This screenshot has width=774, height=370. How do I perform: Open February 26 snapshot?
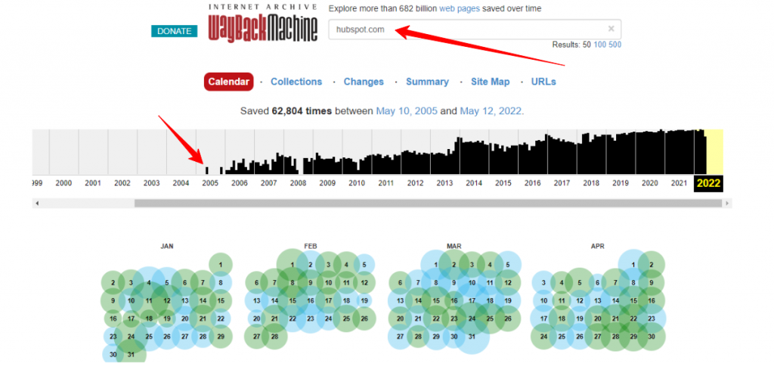tap(364, 319)
